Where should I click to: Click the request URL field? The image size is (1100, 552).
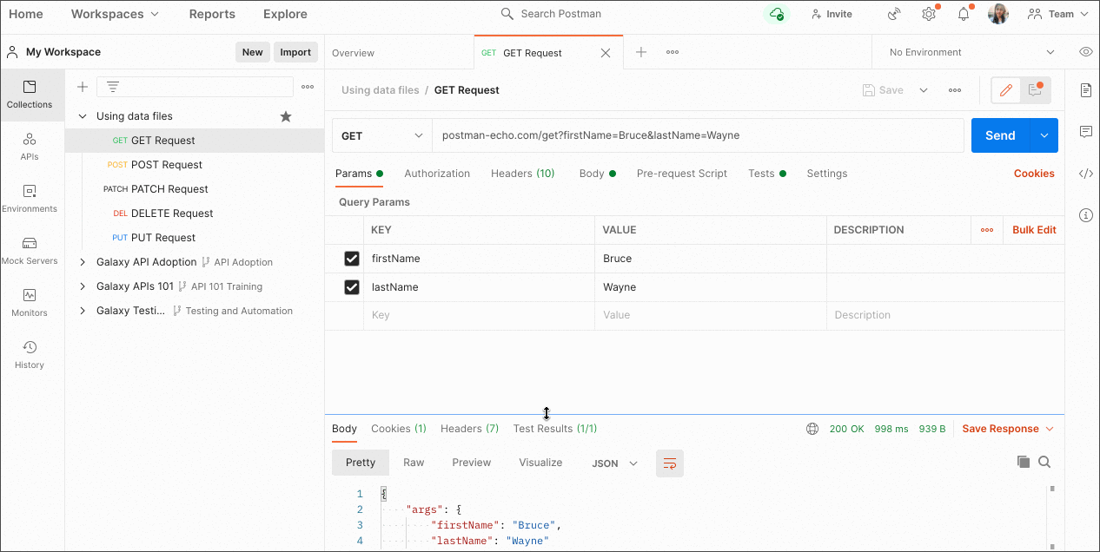coord(698,135)
